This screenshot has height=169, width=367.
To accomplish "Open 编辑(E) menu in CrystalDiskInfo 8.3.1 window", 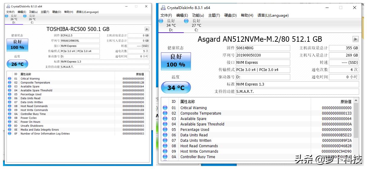I will coord(182,15).
